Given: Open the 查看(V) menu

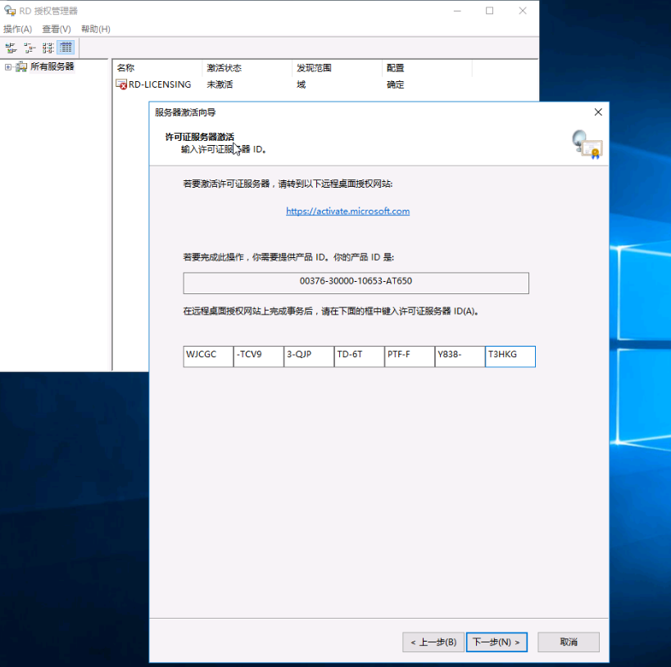Looking at the screenshot, I should (57, 29).
